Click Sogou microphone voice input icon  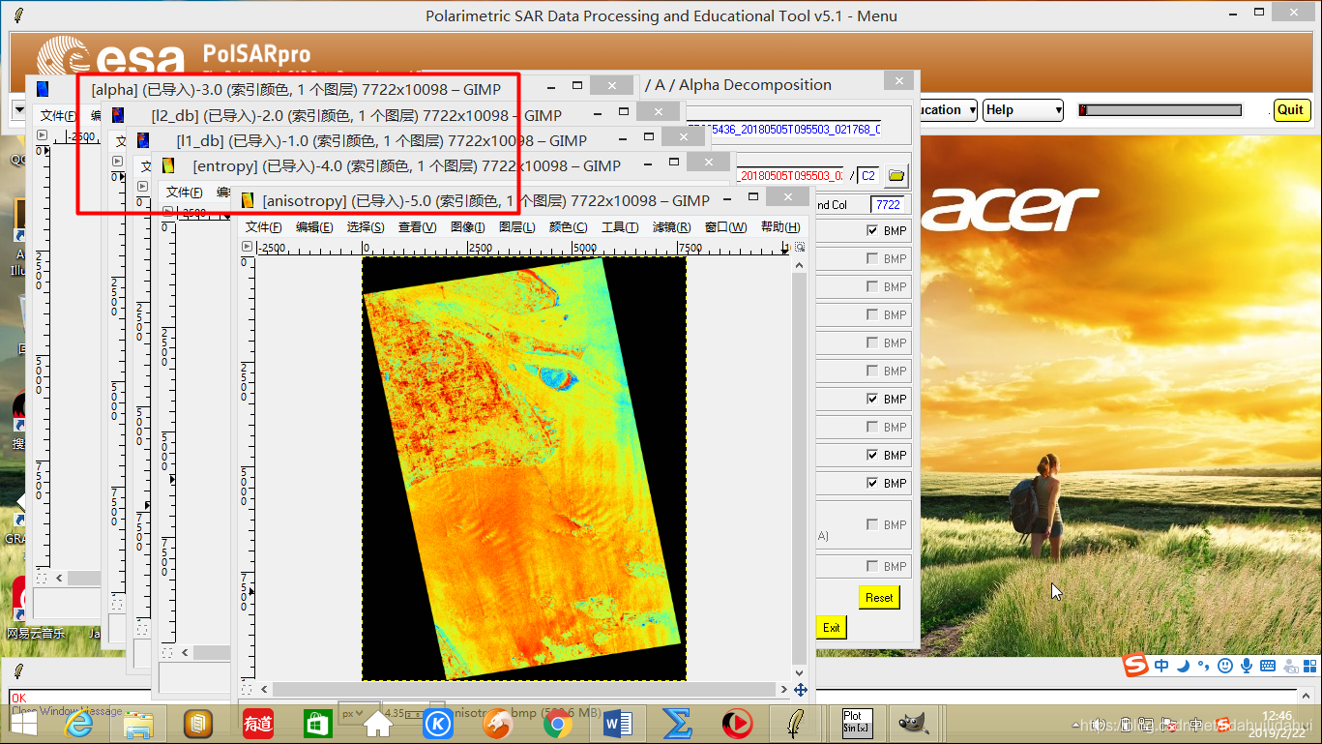tap(1247, 666)
